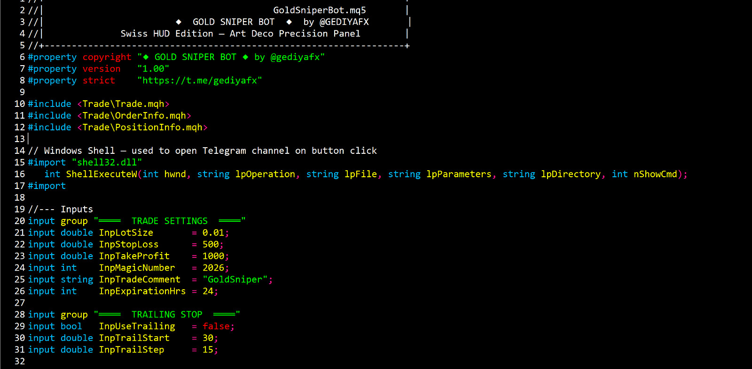Image resolution: width=752 pixels, height=369 pixels.
Task: Select the InpStopLoss variable name
Action: pos(129,244)
